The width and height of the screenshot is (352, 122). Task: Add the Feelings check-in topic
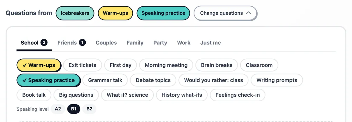click(x=238, y=95)
